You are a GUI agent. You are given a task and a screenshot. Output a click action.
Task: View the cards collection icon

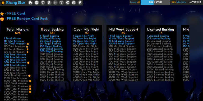43,3
